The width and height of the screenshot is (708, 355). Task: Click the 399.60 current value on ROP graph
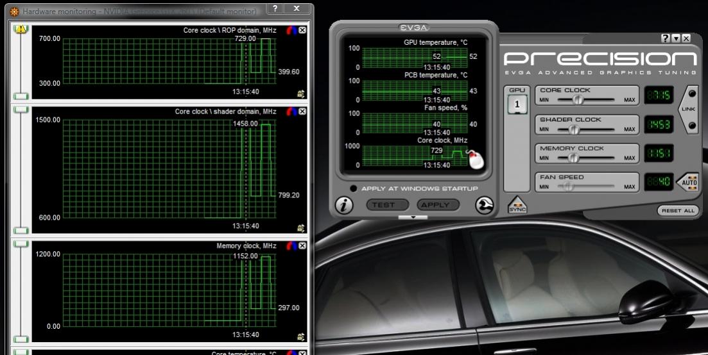point(289,72)
